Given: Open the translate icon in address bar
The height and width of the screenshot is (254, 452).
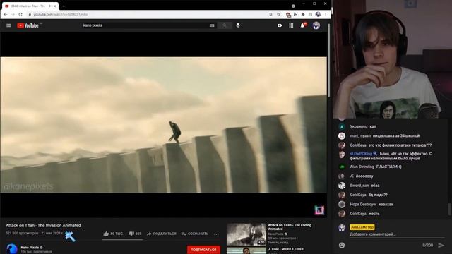Looking at the screenshot, I should pos(270,14).
